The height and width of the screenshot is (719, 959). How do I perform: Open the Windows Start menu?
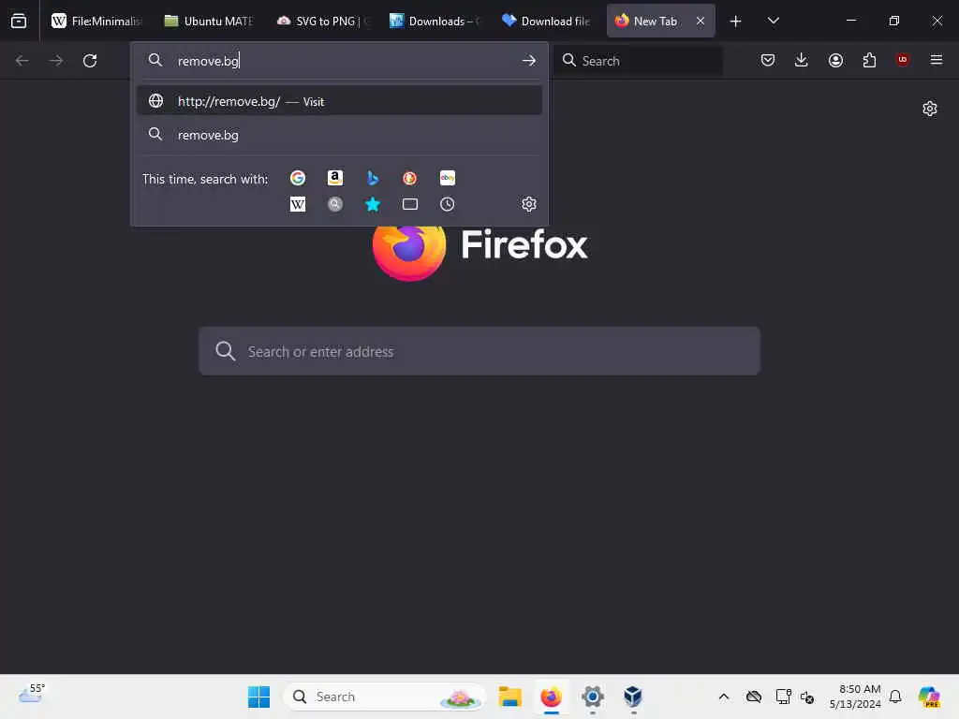(x=258, y=697)
